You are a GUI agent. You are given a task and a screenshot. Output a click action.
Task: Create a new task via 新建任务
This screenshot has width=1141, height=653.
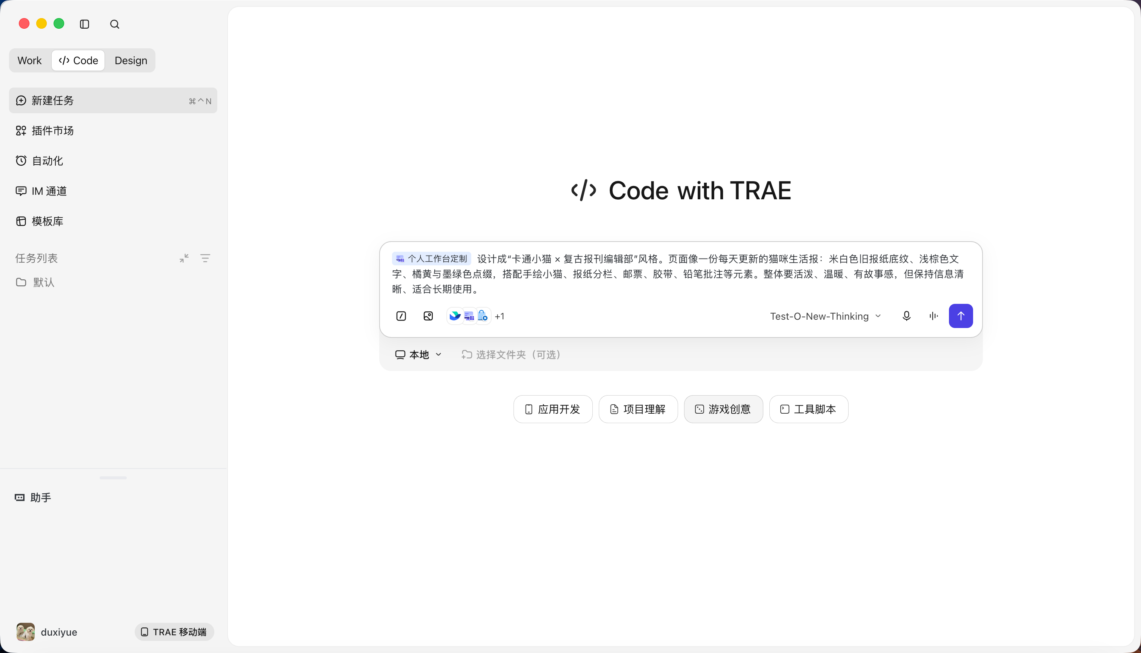[x=113, y=100]
